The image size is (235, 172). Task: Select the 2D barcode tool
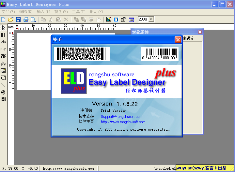click(3, 99)
